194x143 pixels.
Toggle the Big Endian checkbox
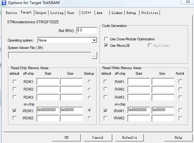[150, 45]
